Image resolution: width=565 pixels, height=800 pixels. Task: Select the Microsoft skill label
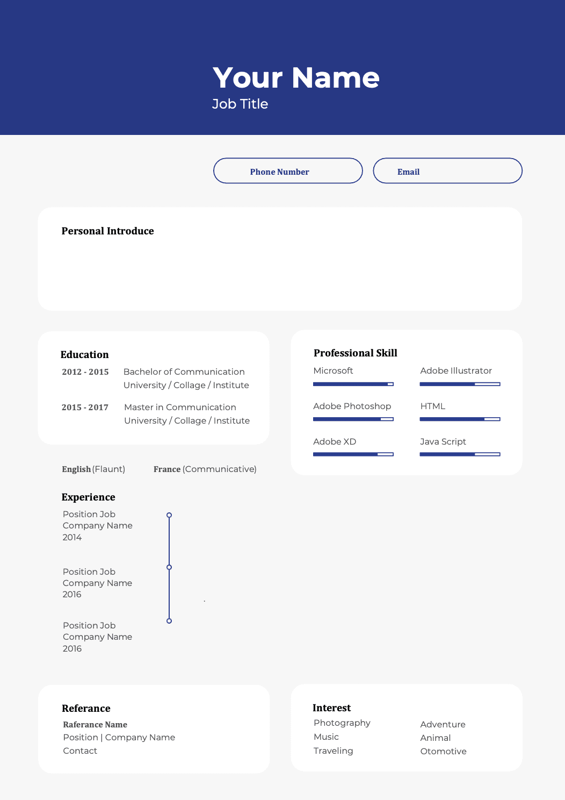(x=333, y=370)
